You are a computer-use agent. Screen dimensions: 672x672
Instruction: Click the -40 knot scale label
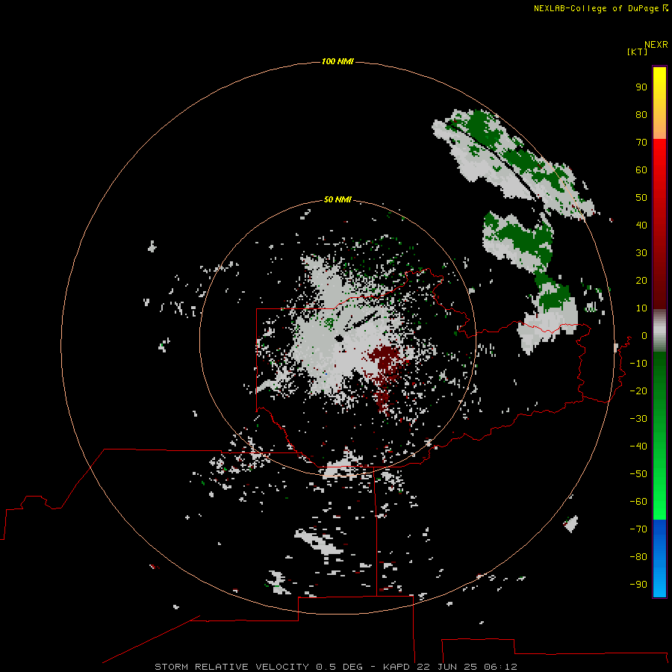[638, 447]
